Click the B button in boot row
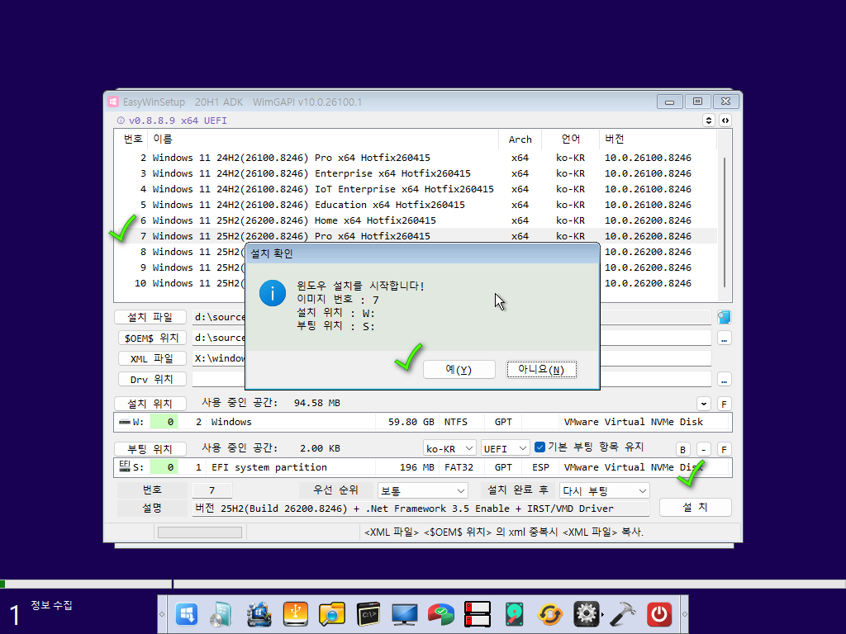Viewport: 846px width, 634px height. [682, 449]
